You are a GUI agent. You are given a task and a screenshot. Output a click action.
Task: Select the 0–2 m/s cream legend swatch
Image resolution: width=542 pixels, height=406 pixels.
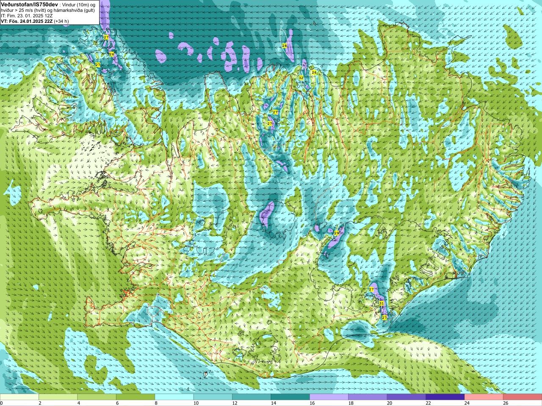click(19, 398)
